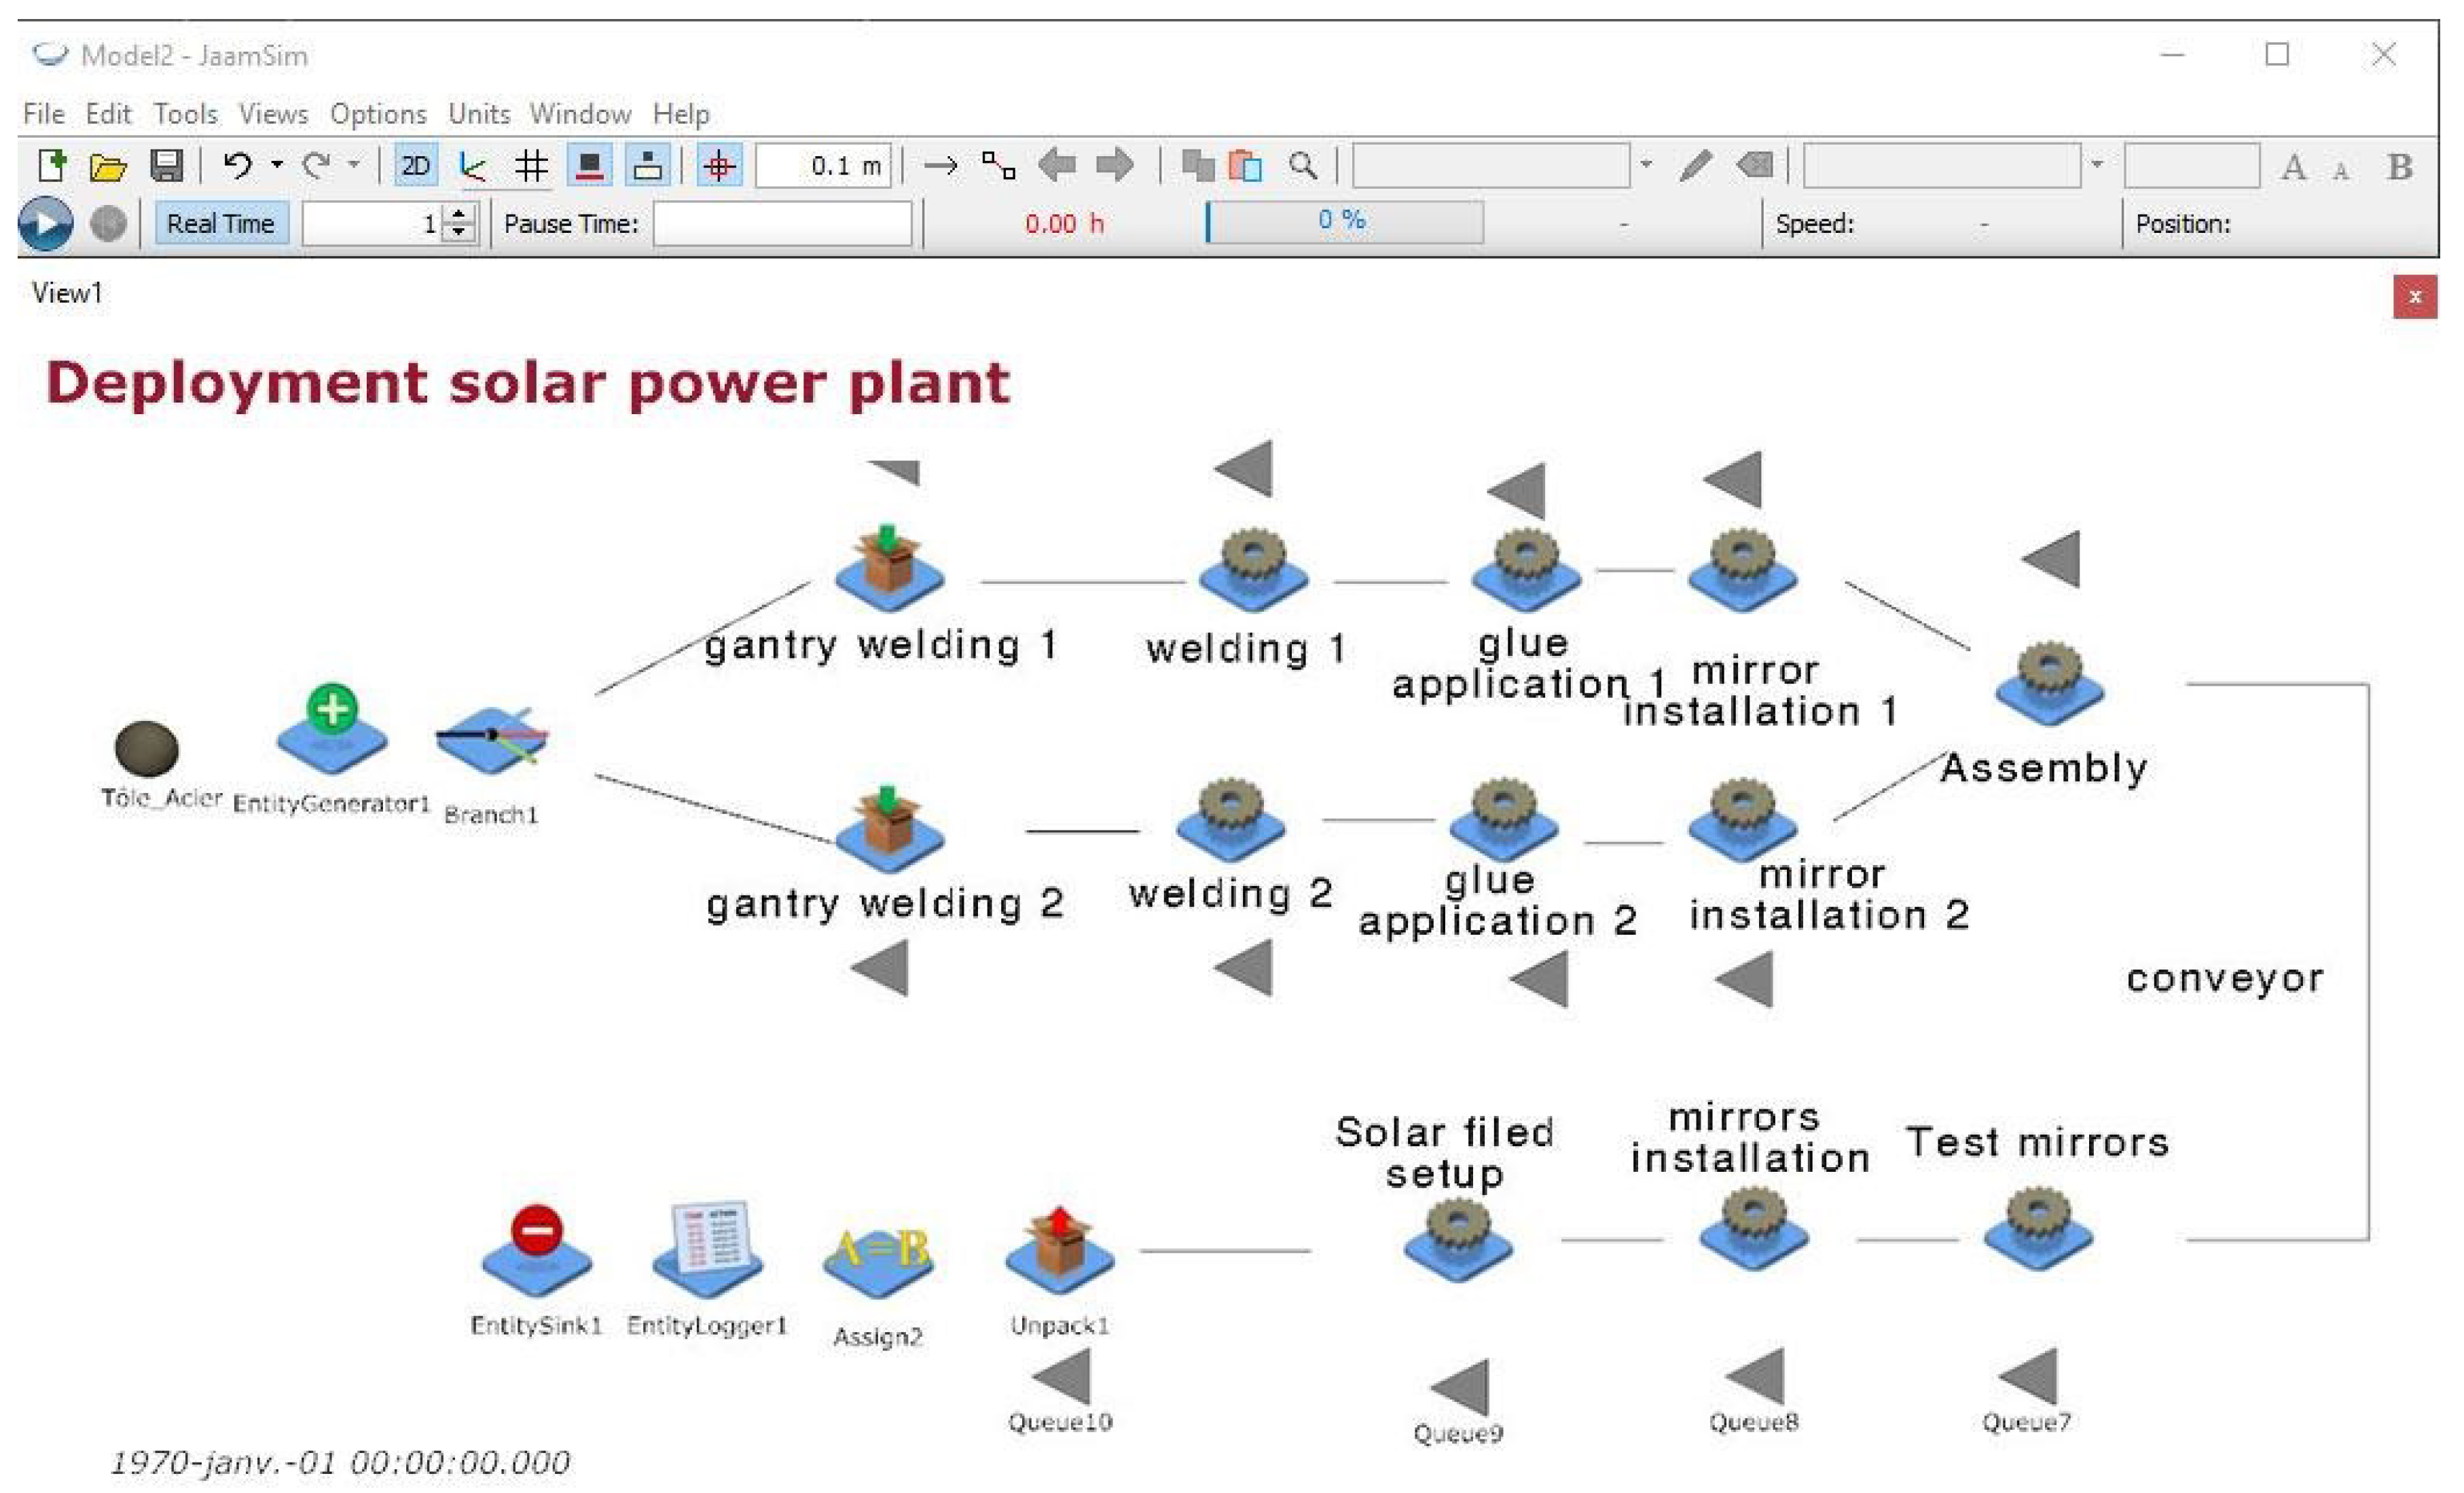Click the Find magnifier icon in the toolbar
Image resolution: width=2464 pixels, height=1493 pixels.
point(1302,165)
